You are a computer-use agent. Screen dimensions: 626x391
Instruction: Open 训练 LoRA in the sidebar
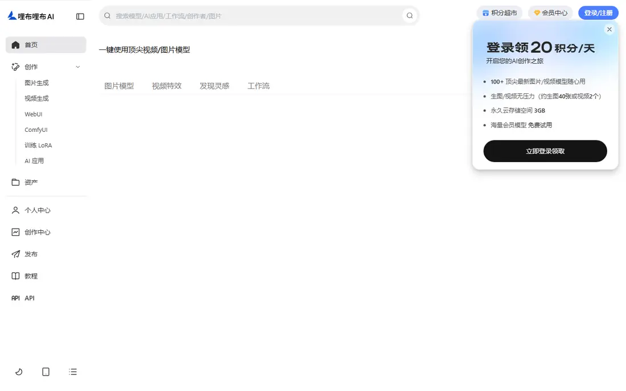coord(38,145)
